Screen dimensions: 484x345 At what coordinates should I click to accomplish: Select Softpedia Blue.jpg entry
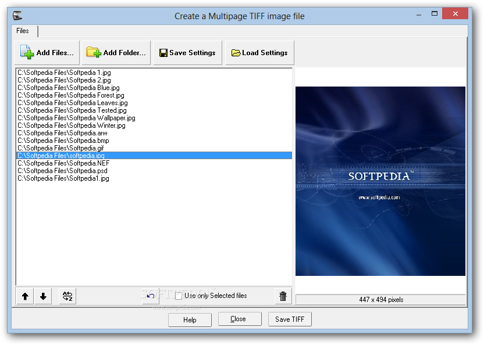[154, 88]
